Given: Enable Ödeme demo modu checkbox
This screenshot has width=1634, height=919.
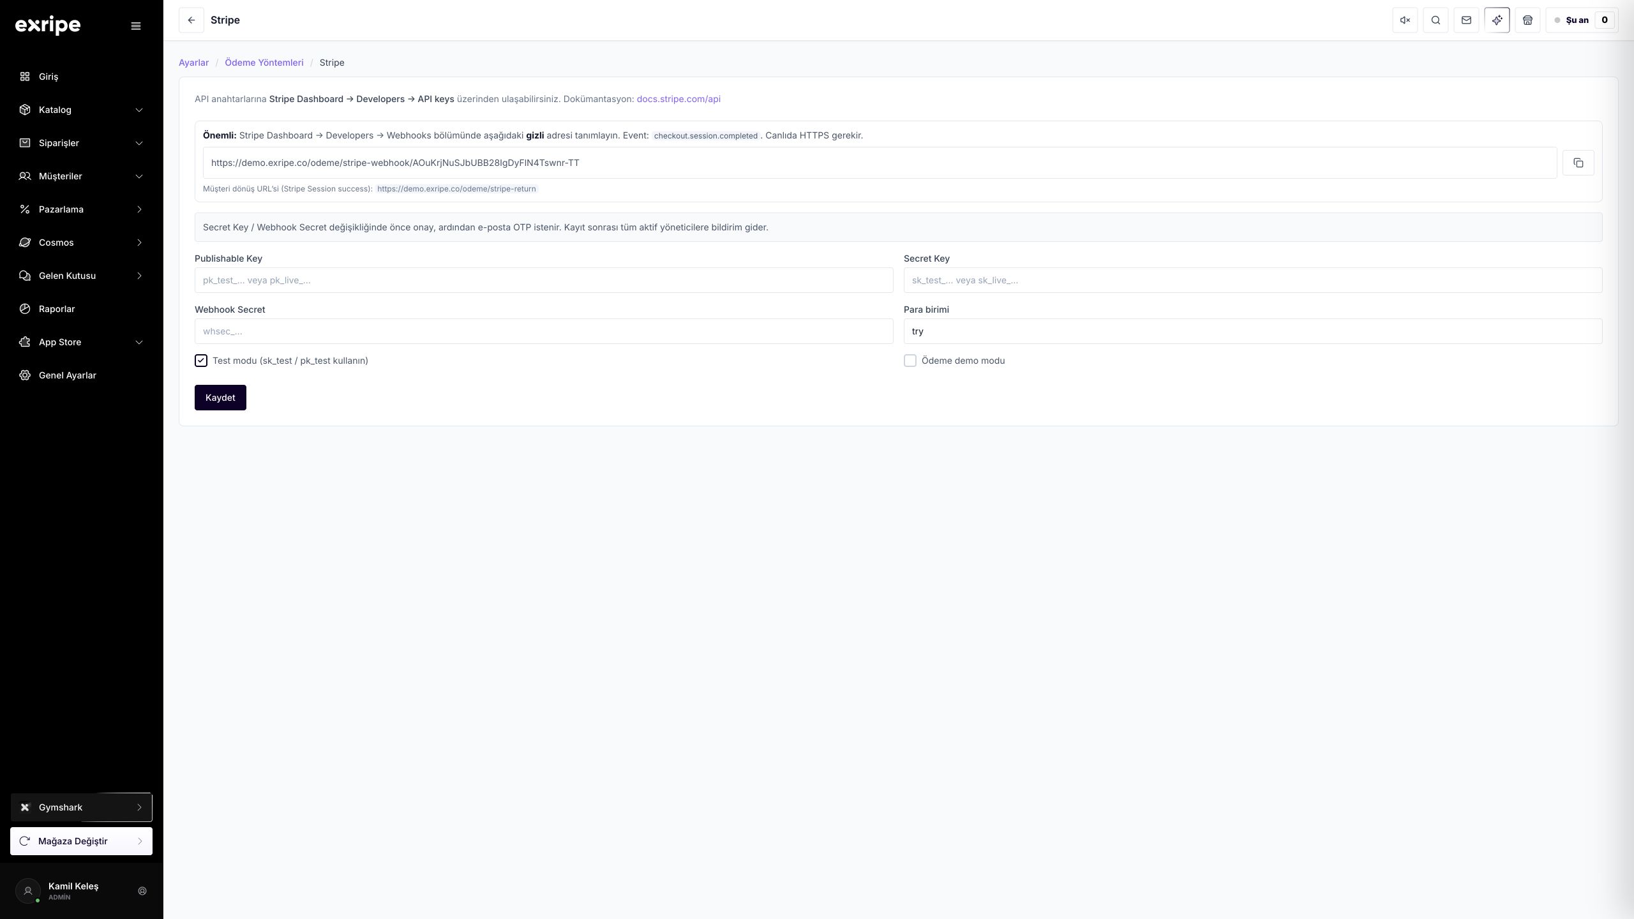Looking at the screenshot, I should click(910, 361).
